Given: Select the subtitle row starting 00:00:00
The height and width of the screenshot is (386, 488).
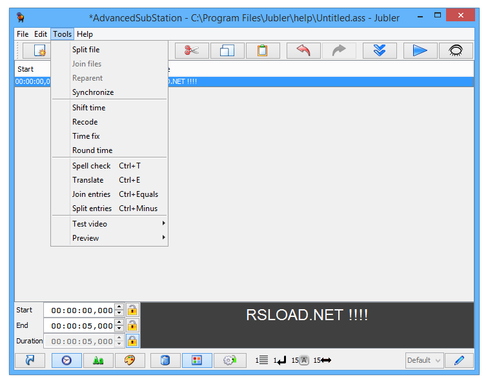Looking at the screenshot, I should 244,81.
